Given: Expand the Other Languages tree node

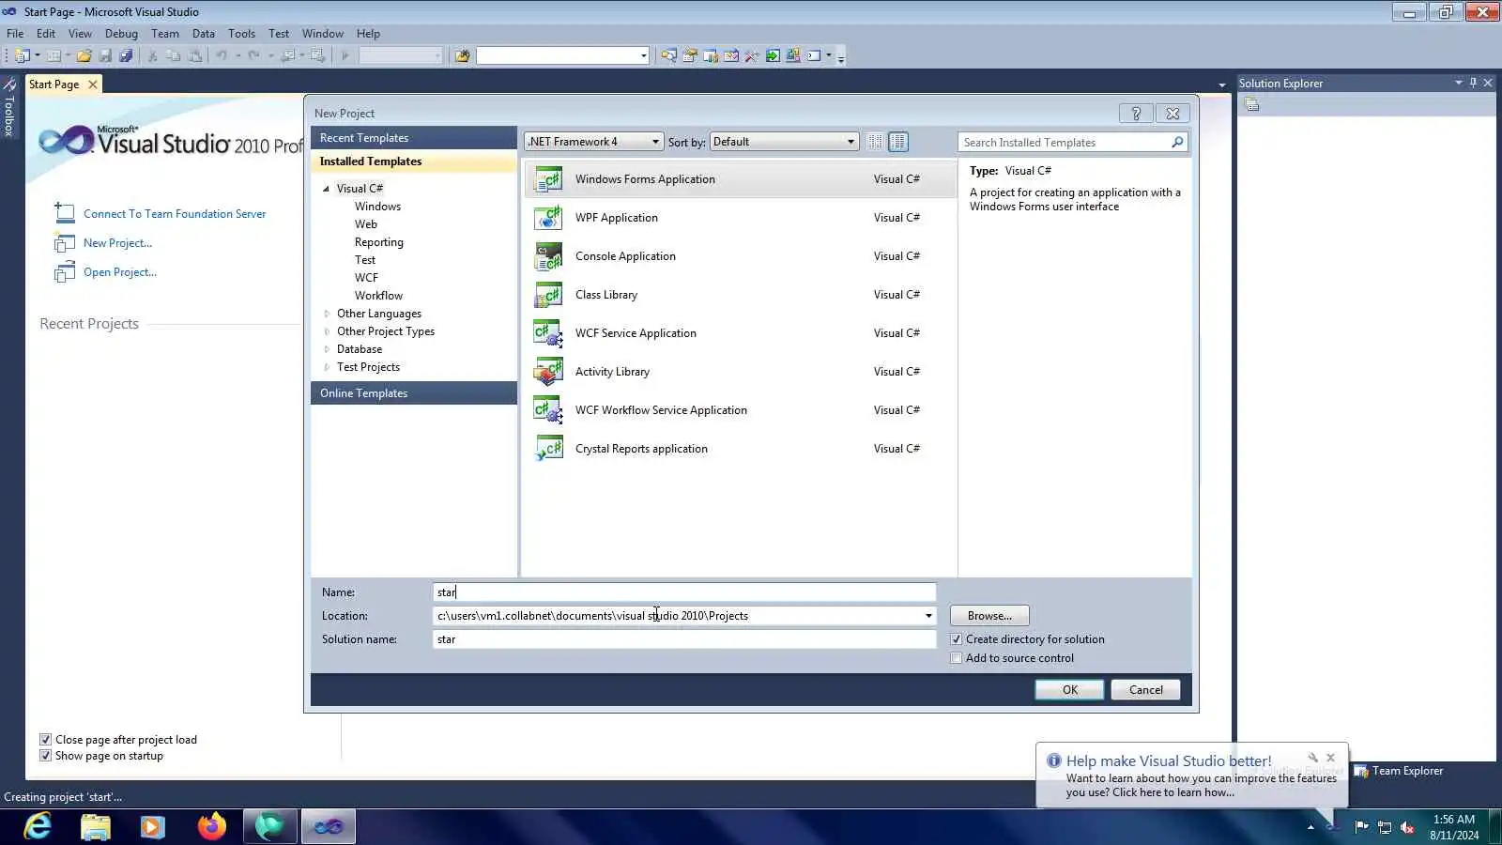Looking at the screenshot, I should pos(326,314).
